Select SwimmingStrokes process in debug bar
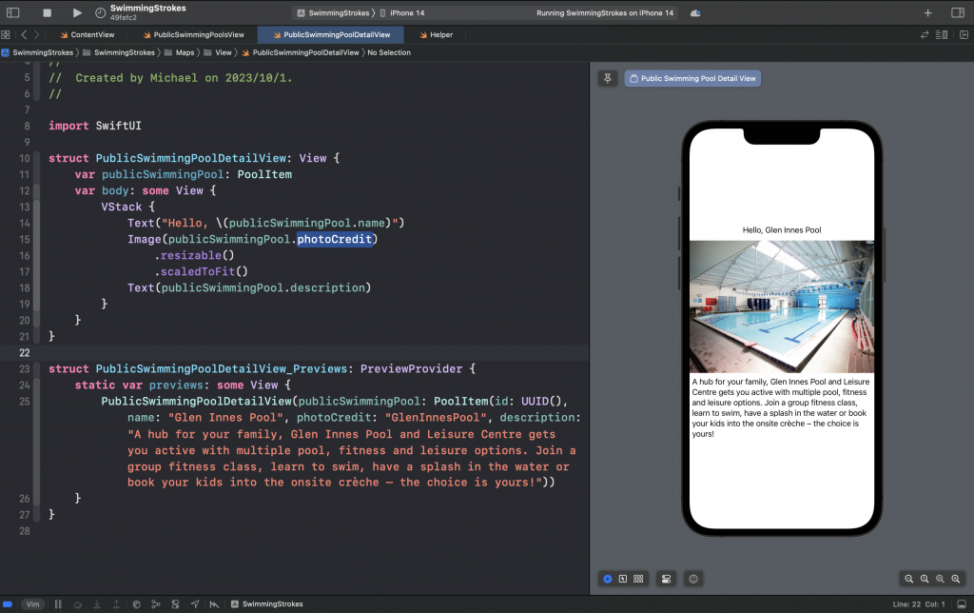 coord(267,604)
